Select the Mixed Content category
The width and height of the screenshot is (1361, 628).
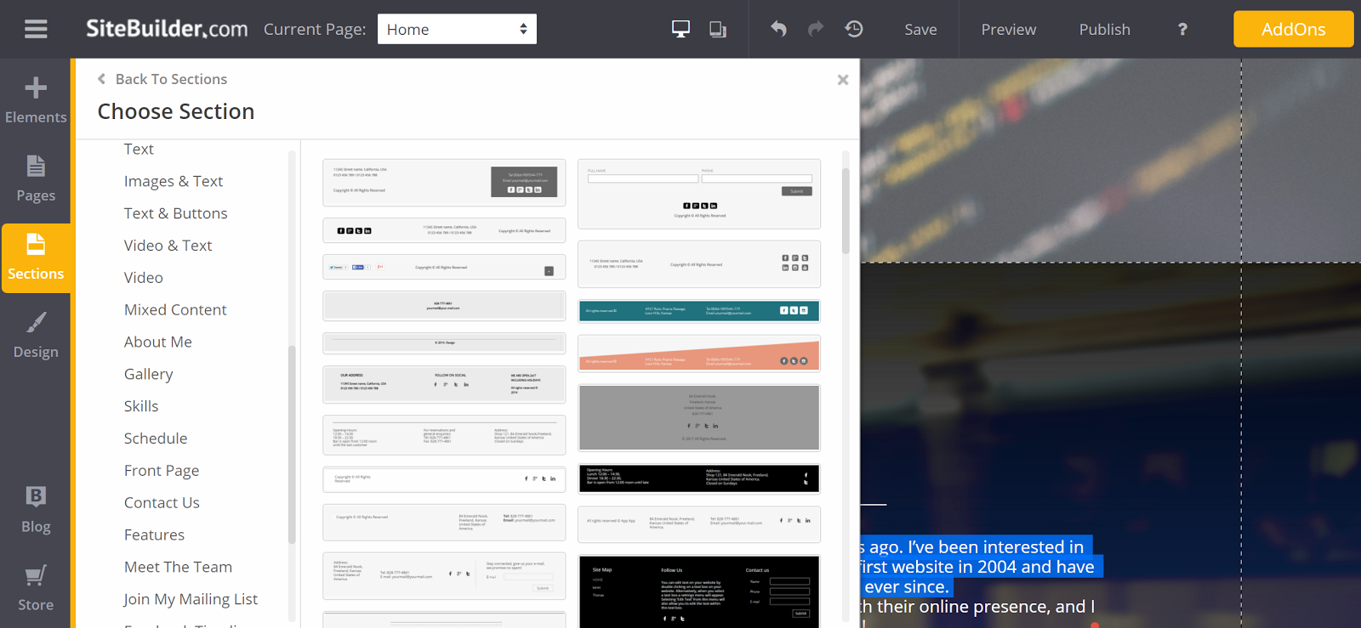[x=175, y=310]
